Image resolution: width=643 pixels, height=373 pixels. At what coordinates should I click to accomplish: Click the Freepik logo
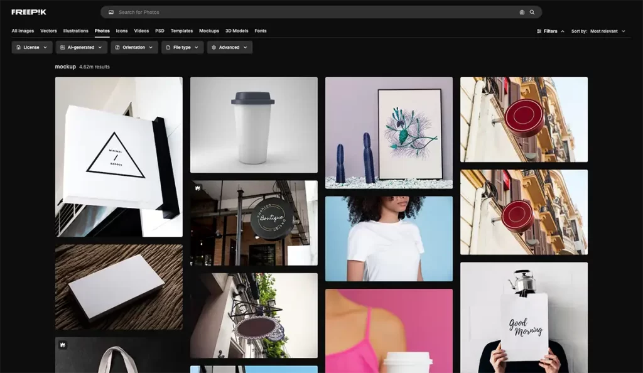click(x=29, y=12)
